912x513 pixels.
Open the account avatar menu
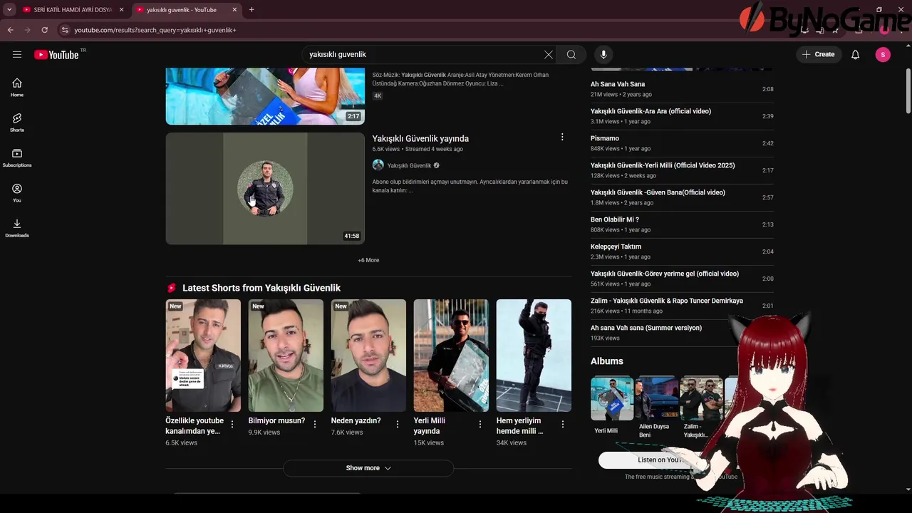[883, 54]
